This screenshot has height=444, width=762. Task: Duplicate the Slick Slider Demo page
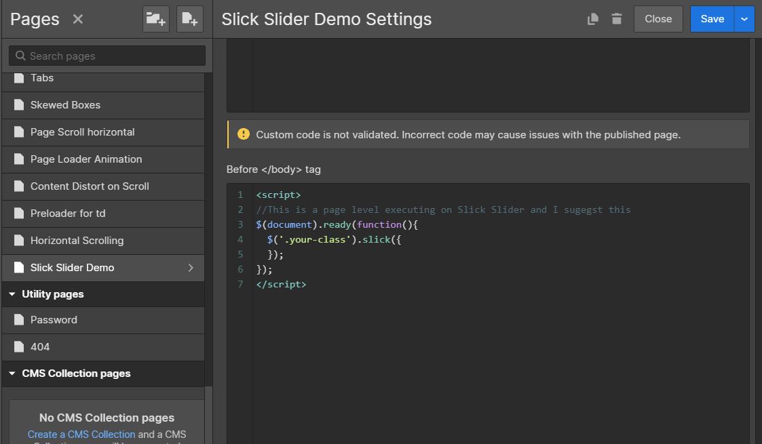click(x=592, y=19)
